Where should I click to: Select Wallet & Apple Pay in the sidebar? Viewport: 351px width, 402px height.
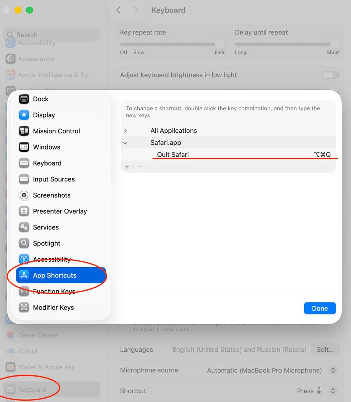(x=51, y=367)
